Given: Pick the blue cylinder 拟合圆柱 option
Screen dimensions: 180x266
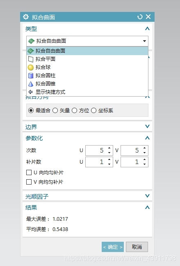Looking at the screenshot, I should 87,76.
